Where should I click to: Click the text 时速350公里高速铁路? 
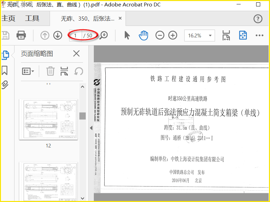[x=188, y=99]
